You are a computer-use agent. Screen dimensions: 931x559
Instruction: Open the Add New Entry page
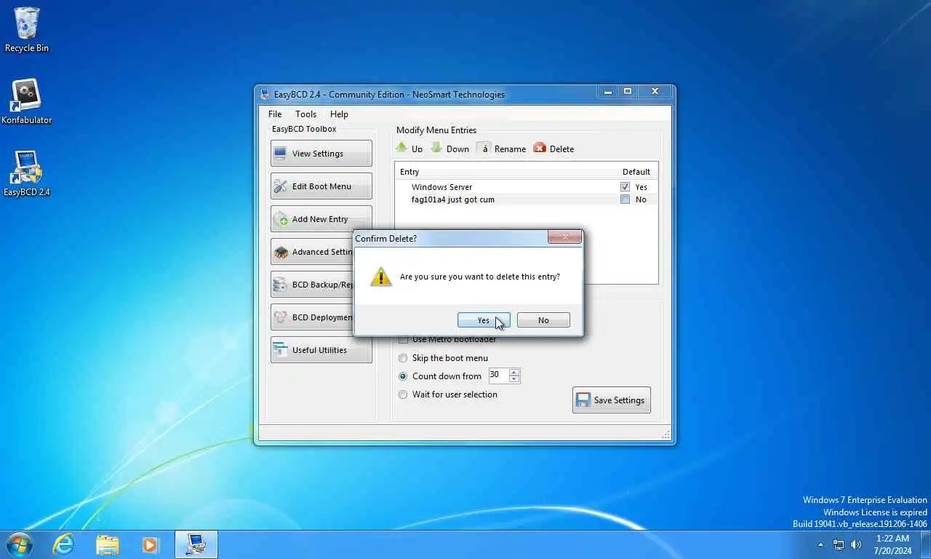click(x=321, y=219)
